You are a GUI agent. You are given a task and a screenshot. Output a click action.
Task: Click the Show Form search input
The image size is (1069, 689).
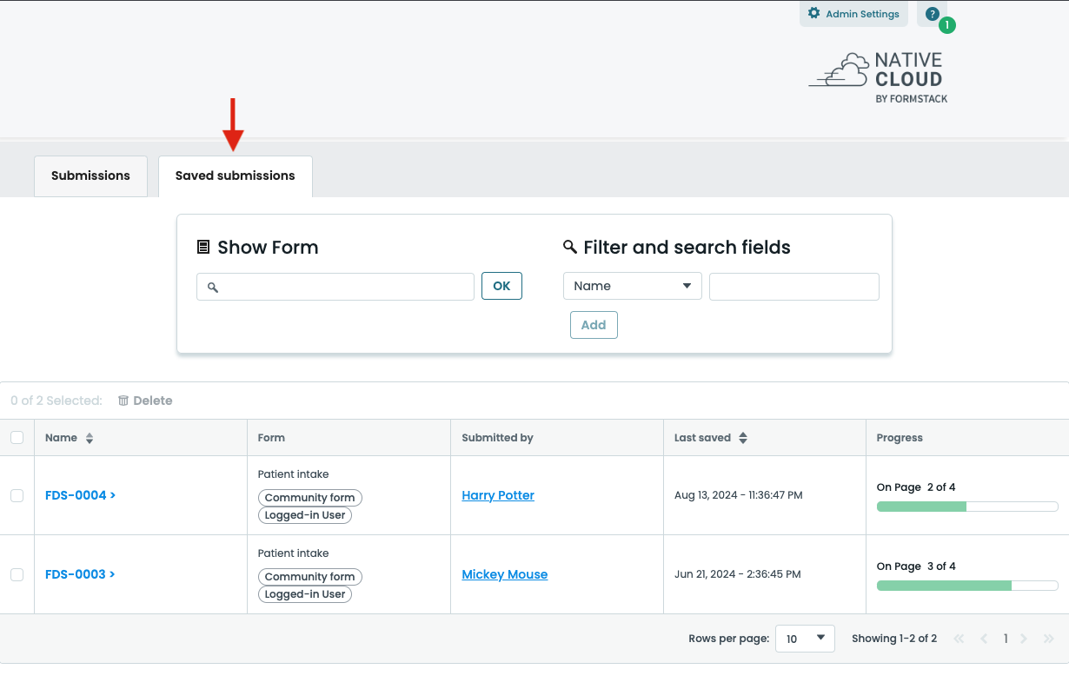pyautogui.click(x=335, y=287)
